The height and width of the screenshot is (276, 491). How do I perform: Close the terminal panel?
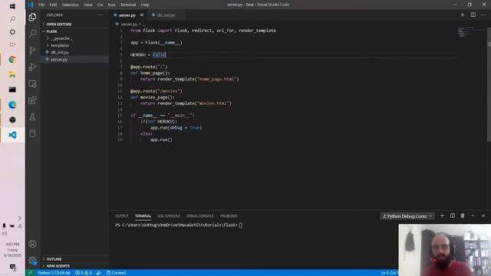pyautogui.click(x=483, y=216)
